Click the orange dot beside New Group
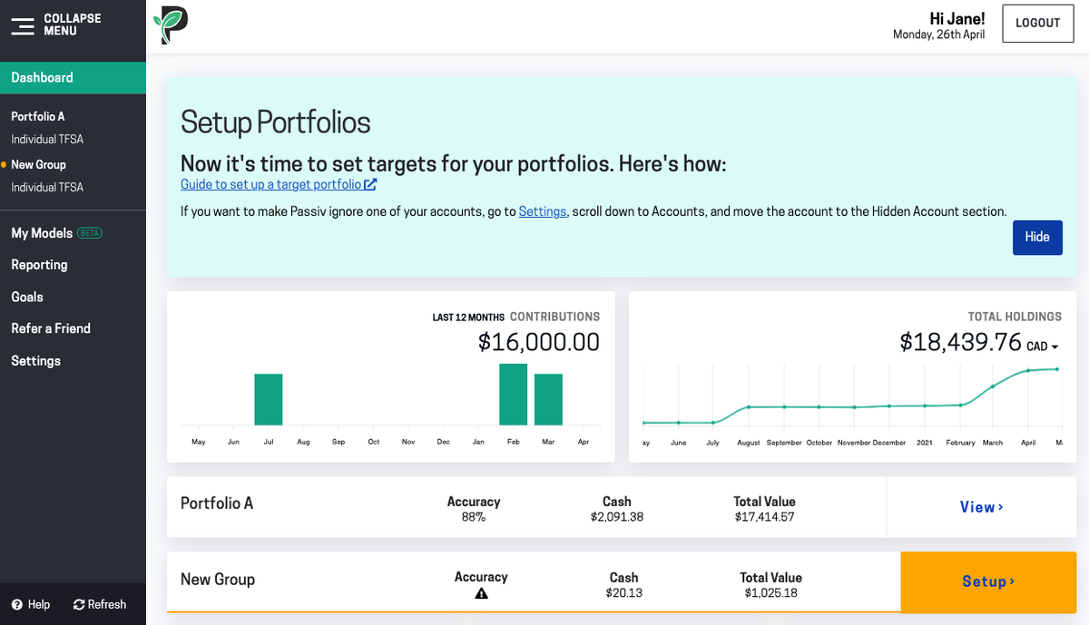This screenshot has width=1089, height=625. click(x=4, y=164)
